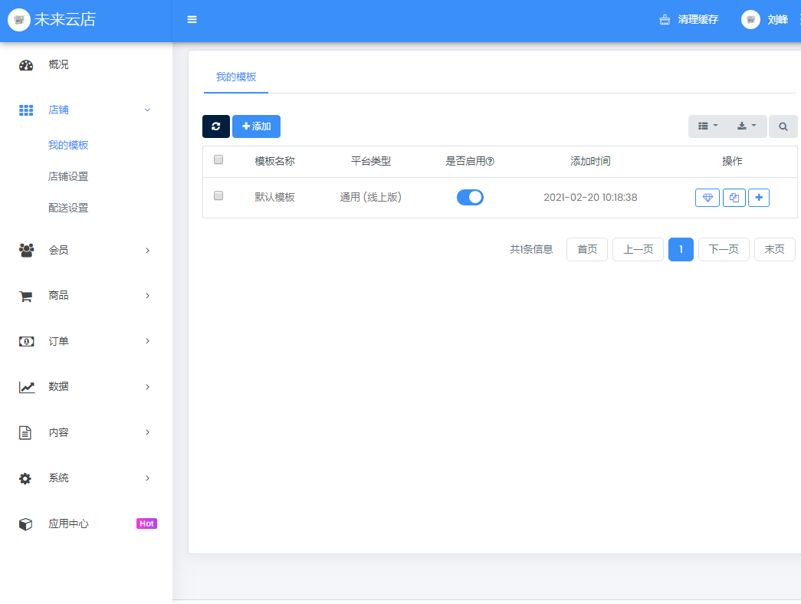Click the plus icon in the 操作 column
801x604 pixels.
click(x=759, y=198)
